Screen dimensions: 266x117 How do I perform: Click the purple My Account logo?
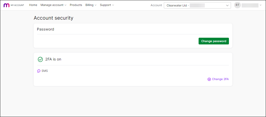6,5
